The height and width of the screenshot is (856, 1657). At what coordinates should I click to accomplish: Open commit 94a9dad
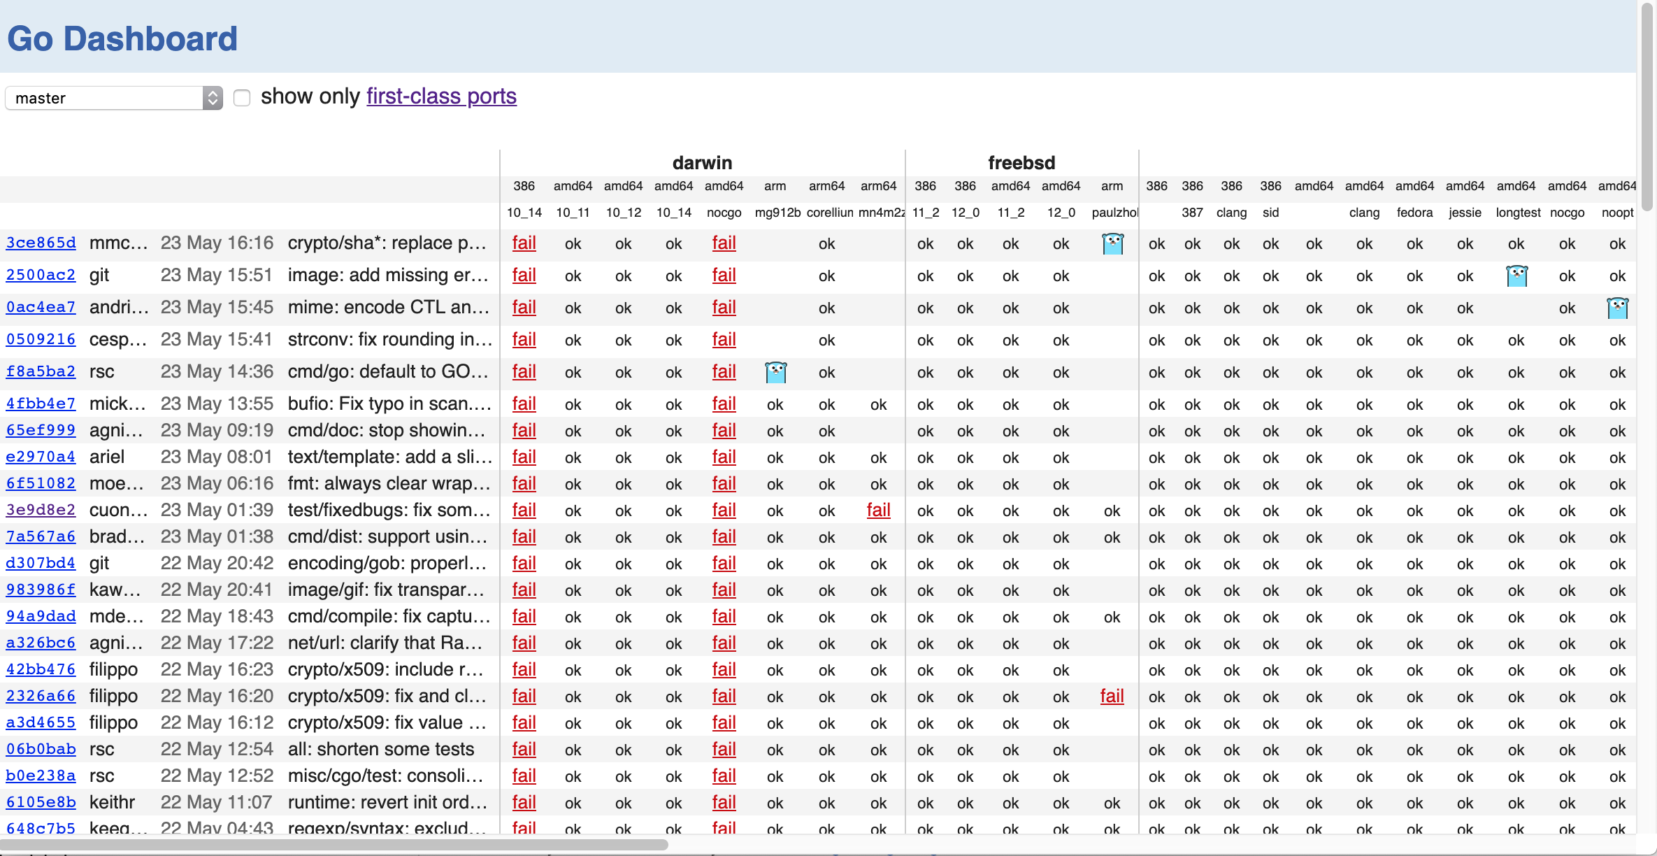41,616
